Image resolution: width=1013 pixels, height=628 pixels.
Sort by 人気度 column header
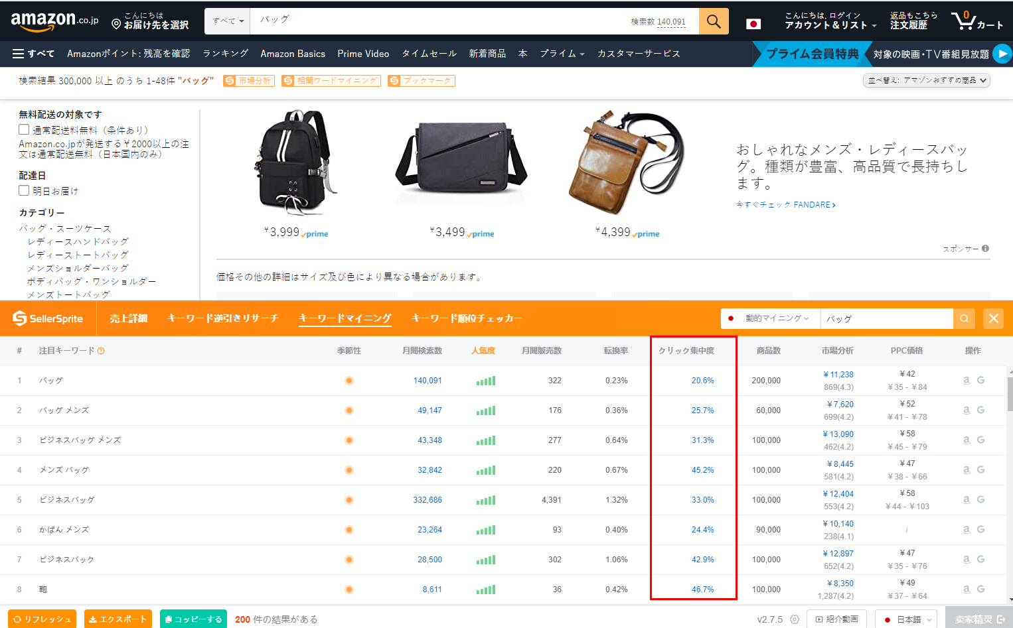tap(483, 351)
